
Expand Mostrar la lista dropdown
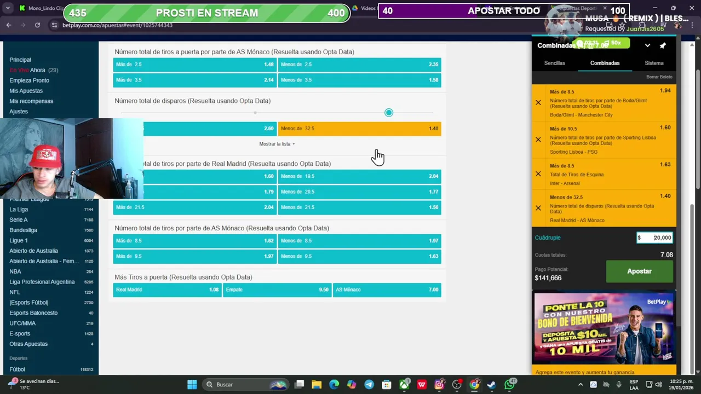point(277,144)
